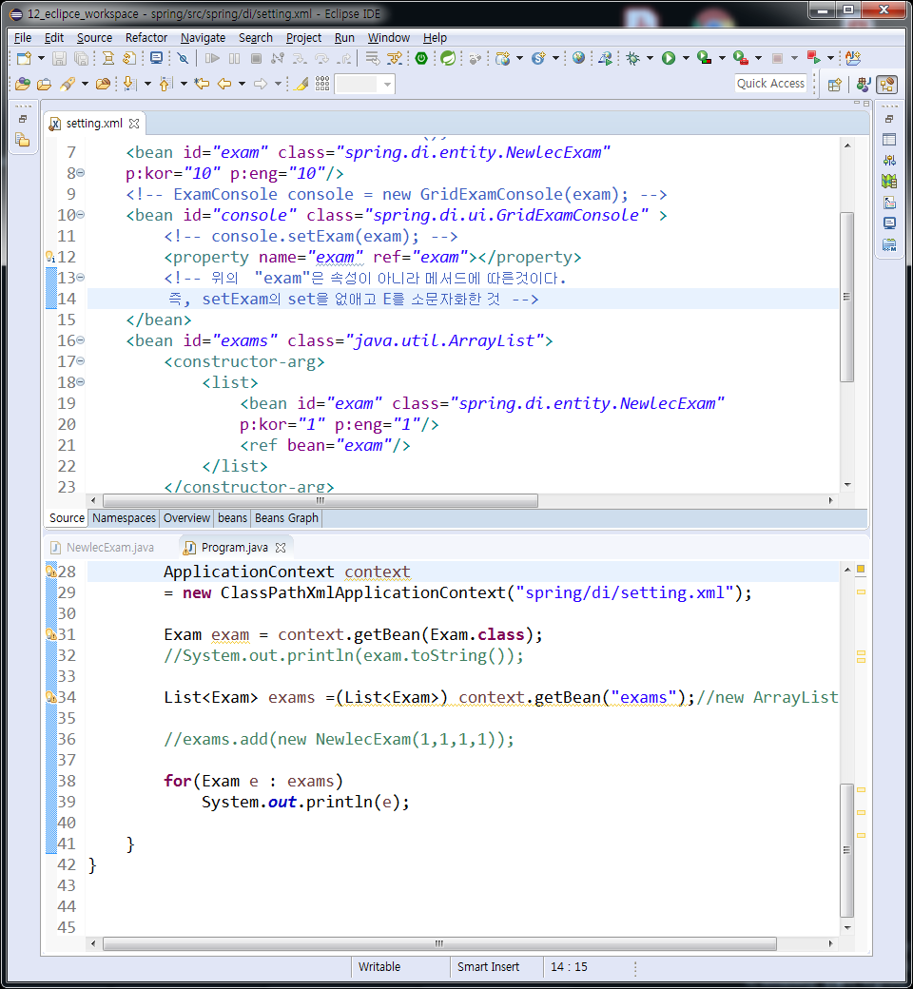This screenshot has width=913, height=989.
Task: Click the Save All icon
Action: pyautogui.click(x=82, y=59)
